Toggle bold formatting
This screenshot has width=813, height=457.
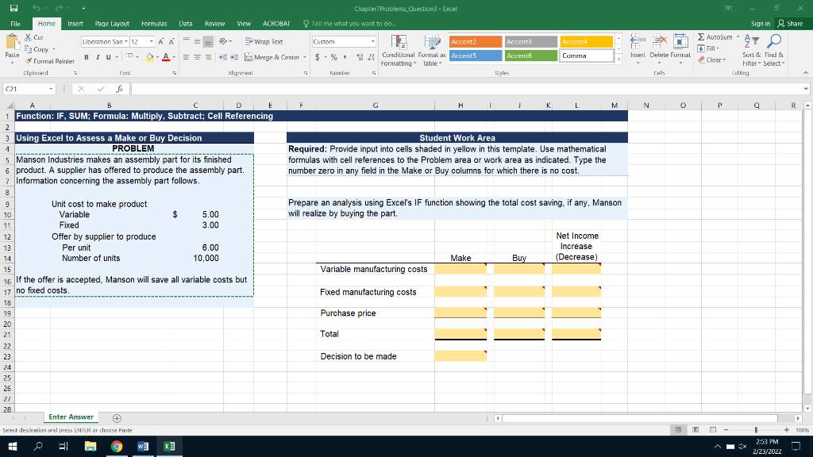pyautogui.click(x=86, y=57)
